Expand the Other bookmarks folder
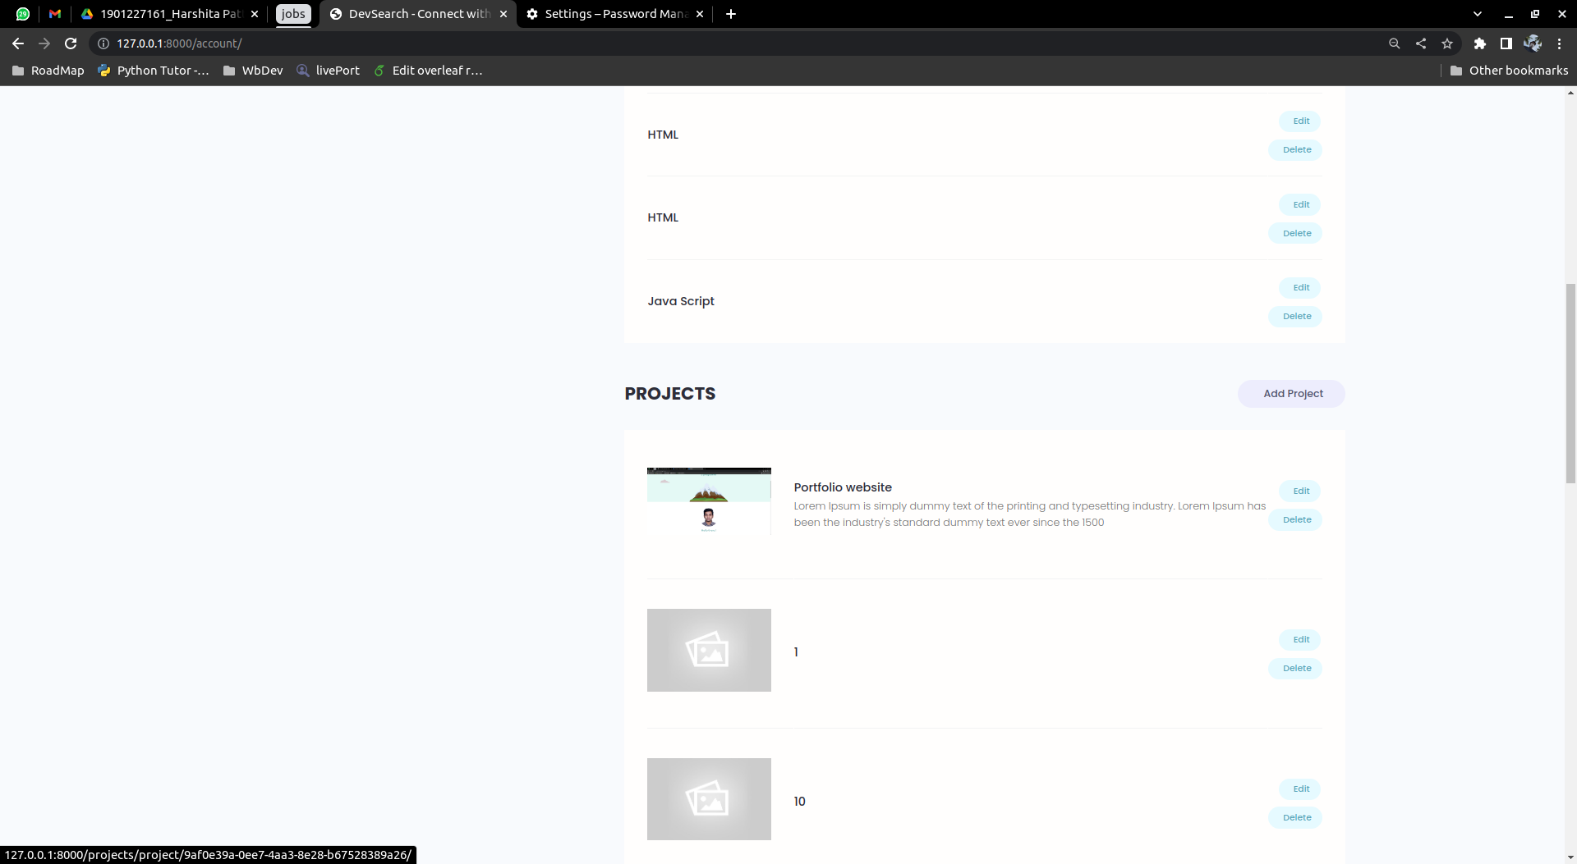The image size is (1577, 864). click(1510, 71)
